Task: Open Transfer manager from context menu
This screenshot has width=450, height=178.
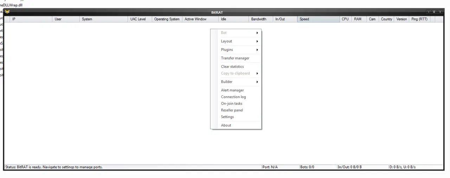Action: click(x=235, y=58)
